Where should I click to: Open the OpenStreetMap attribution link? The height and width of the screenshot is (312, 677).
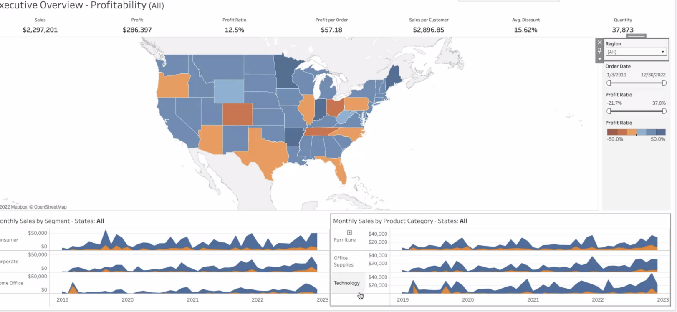pos(50,207)
